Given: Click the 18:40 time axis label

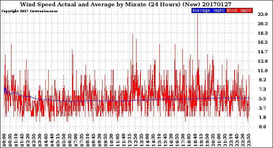Looking at the screenshot, I should coord(195,140).
